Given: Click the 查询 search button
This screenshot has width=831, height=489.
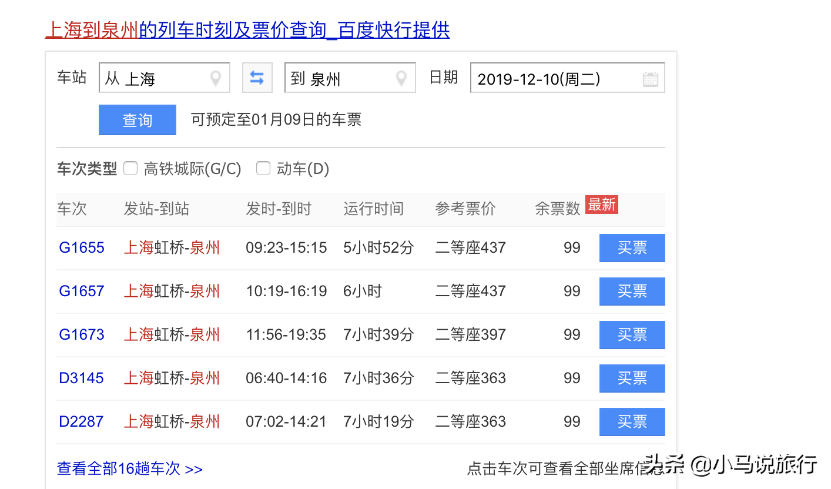Looking at the screenshot, I should click(x=138, y=120).
